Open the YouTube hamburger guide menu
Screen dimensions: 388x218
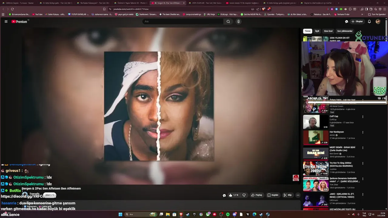(6, 21)
